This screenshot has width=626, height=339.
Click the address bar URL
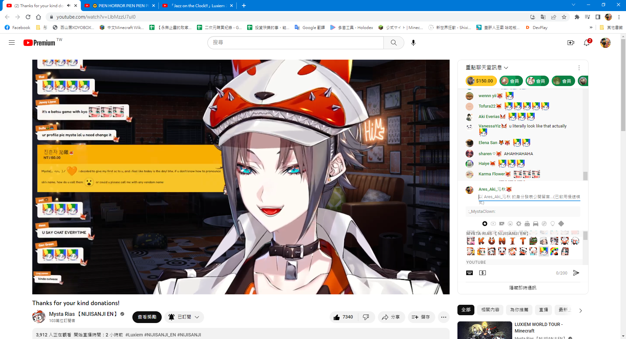tap(96, 17)
